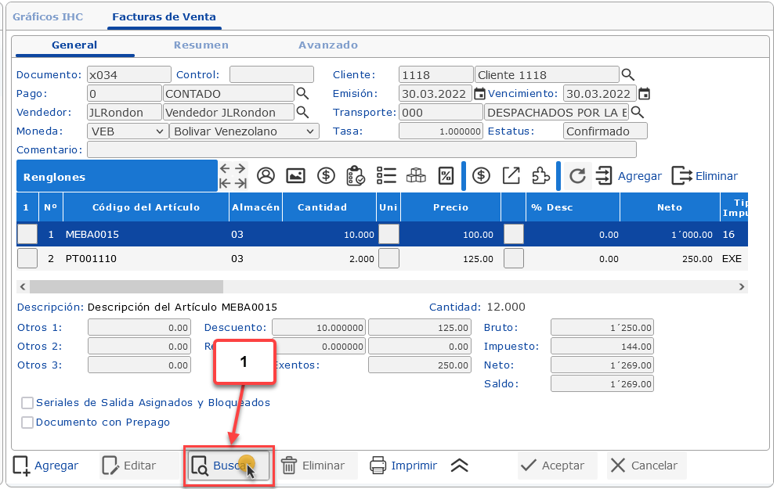Click the Cliente search magnifier icon
The width and height of the screenshot is (777, 489).
click(627, 75)
